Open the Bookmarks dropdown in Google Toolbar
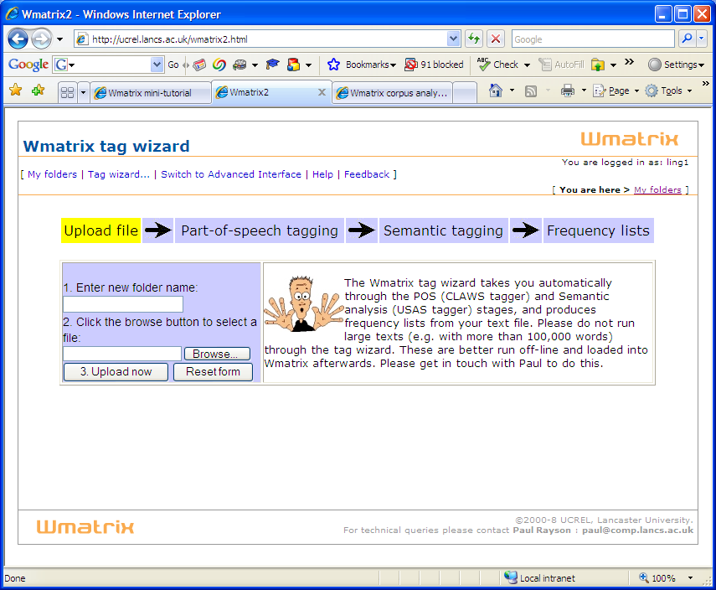 coord(362,65)
